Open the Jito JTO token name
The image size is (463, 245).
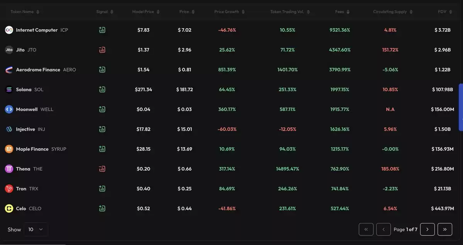pos(26,50)
